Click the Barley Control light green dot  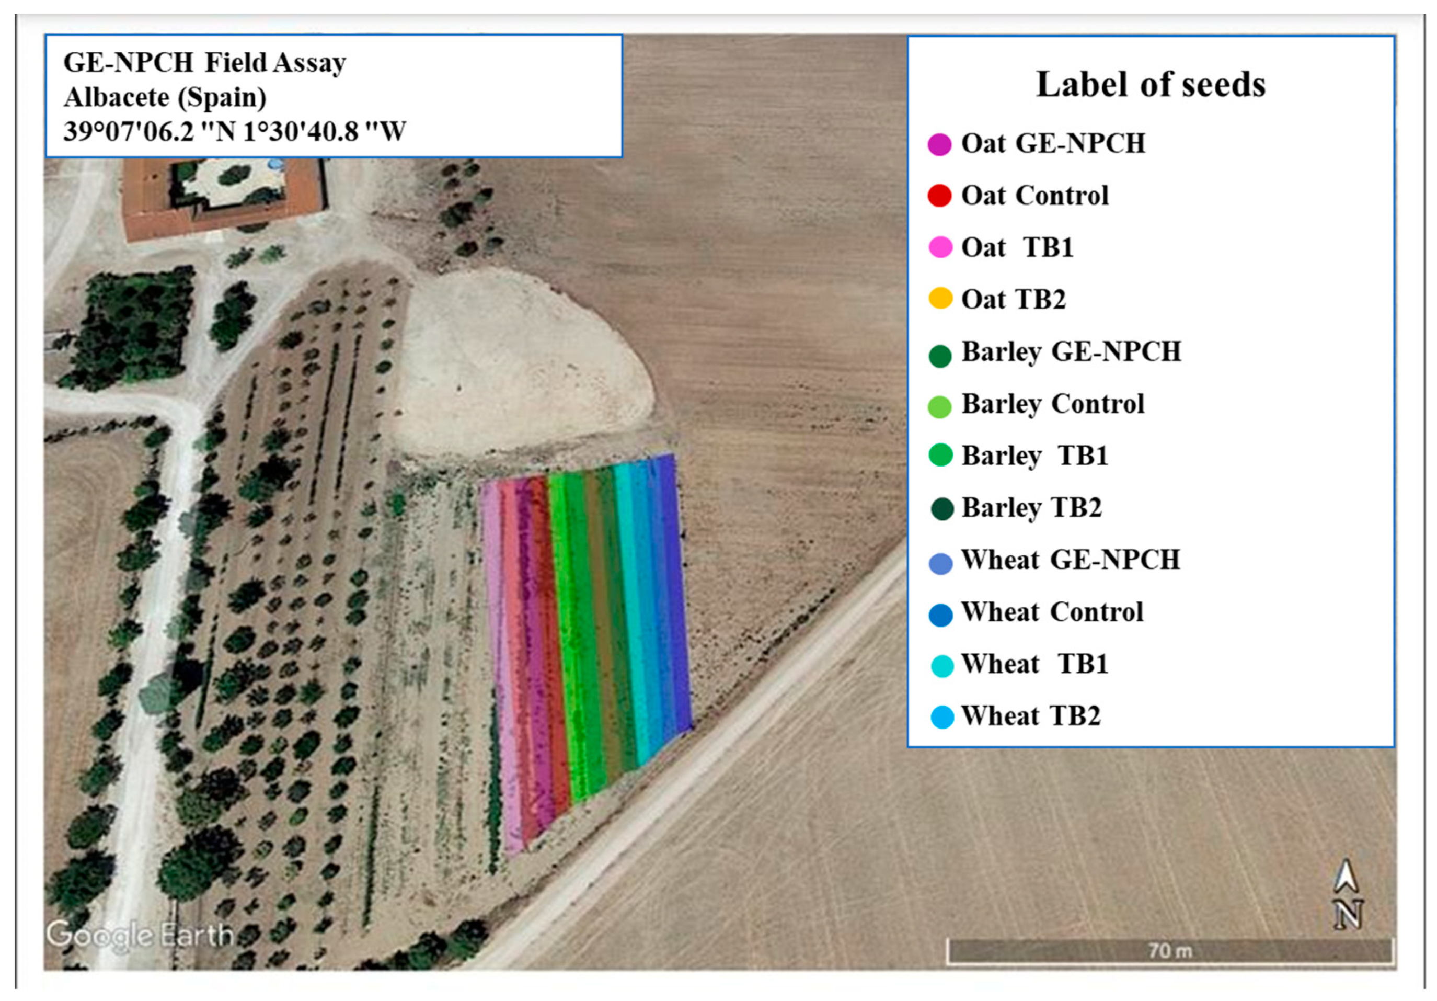tap(940, 407)
